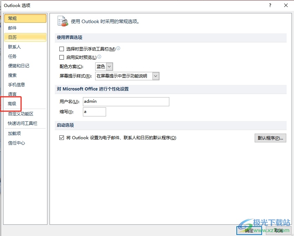
Task: Open 默认程序 settings button
Action: coord(270,138)
